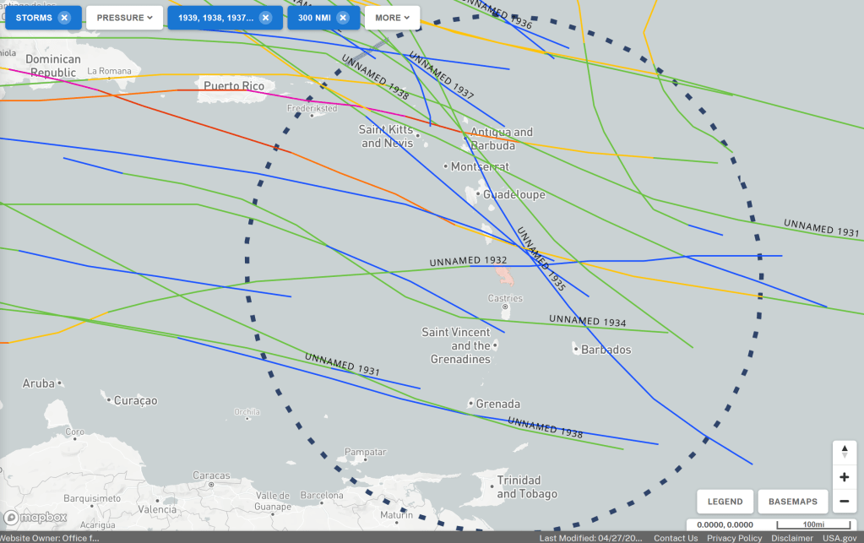Remove the STORMS filter chip
Image resolution: width=864 pixels, height=543 pixels.
[64, 18]
